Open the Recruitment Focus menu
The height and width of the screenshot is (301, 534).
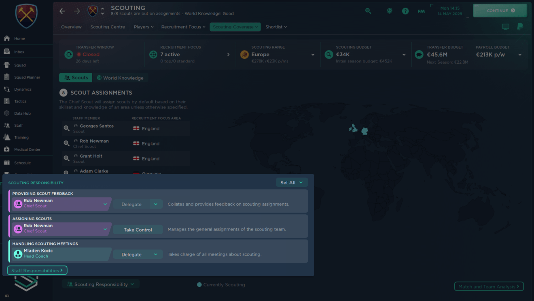click(x=183, y=27)
